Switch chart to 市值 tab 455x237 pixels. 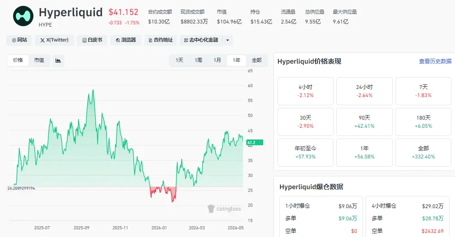(39, 60)
